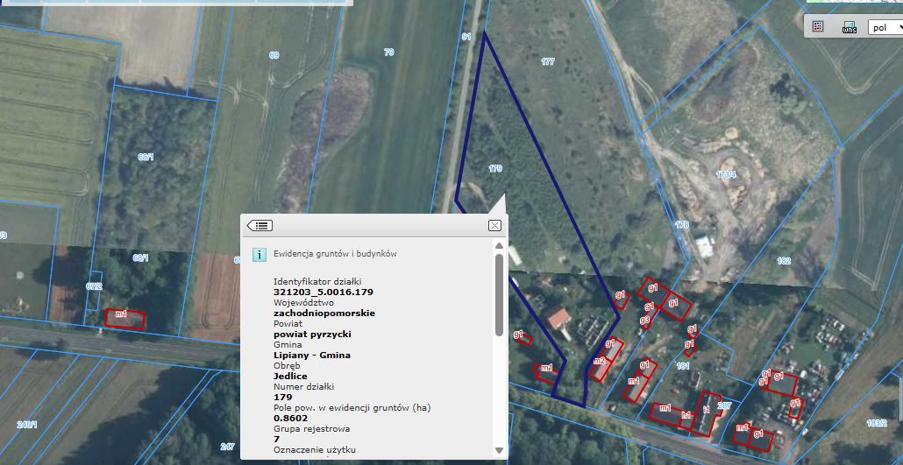This screenshot has height=465, width=903.
Task: Click the building labelled 'h1'
Action: [x=686, y=414]
